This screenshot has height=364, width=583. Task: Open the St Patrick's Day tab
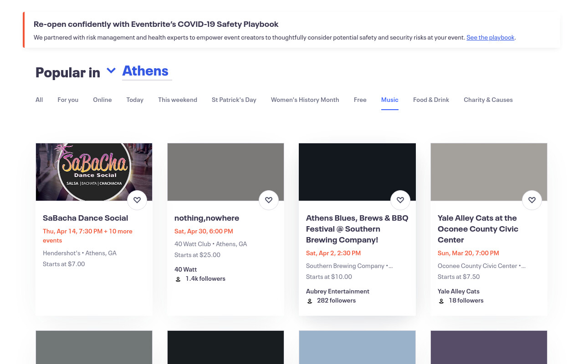coord(234,100)
